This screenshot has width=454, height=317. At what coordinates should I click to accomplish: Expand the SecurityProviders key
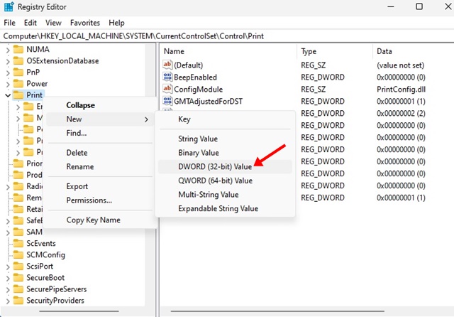pos(8,301)
